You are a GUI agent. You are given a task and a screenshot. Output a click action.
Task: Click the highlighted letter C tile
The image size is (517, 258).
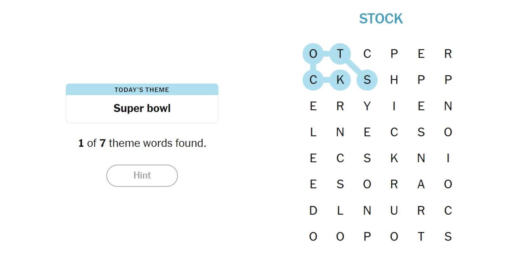313,80
